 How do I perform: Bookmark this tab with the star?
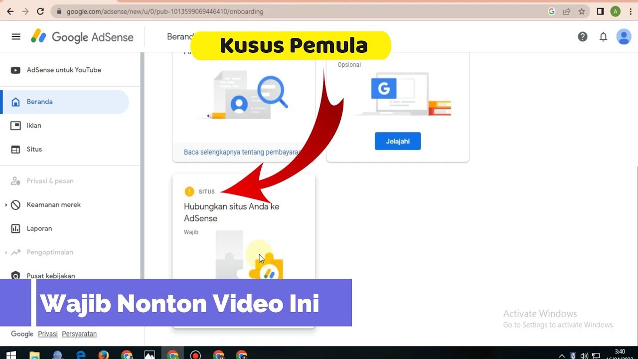[582, 11]
